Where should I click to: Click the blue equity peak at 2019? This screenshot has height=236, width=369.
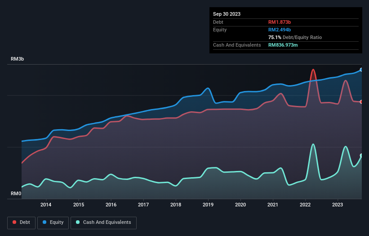(x=208, y=88)
